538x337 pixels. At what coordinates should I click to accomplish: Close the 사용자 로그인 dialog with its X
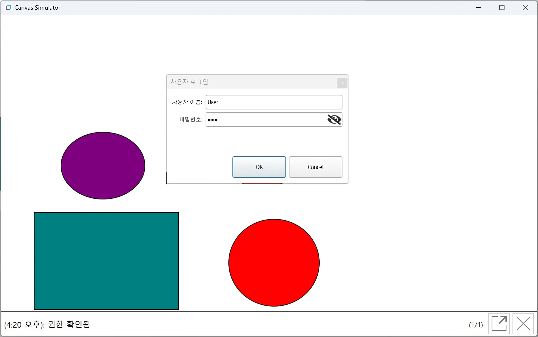[342, 83]
